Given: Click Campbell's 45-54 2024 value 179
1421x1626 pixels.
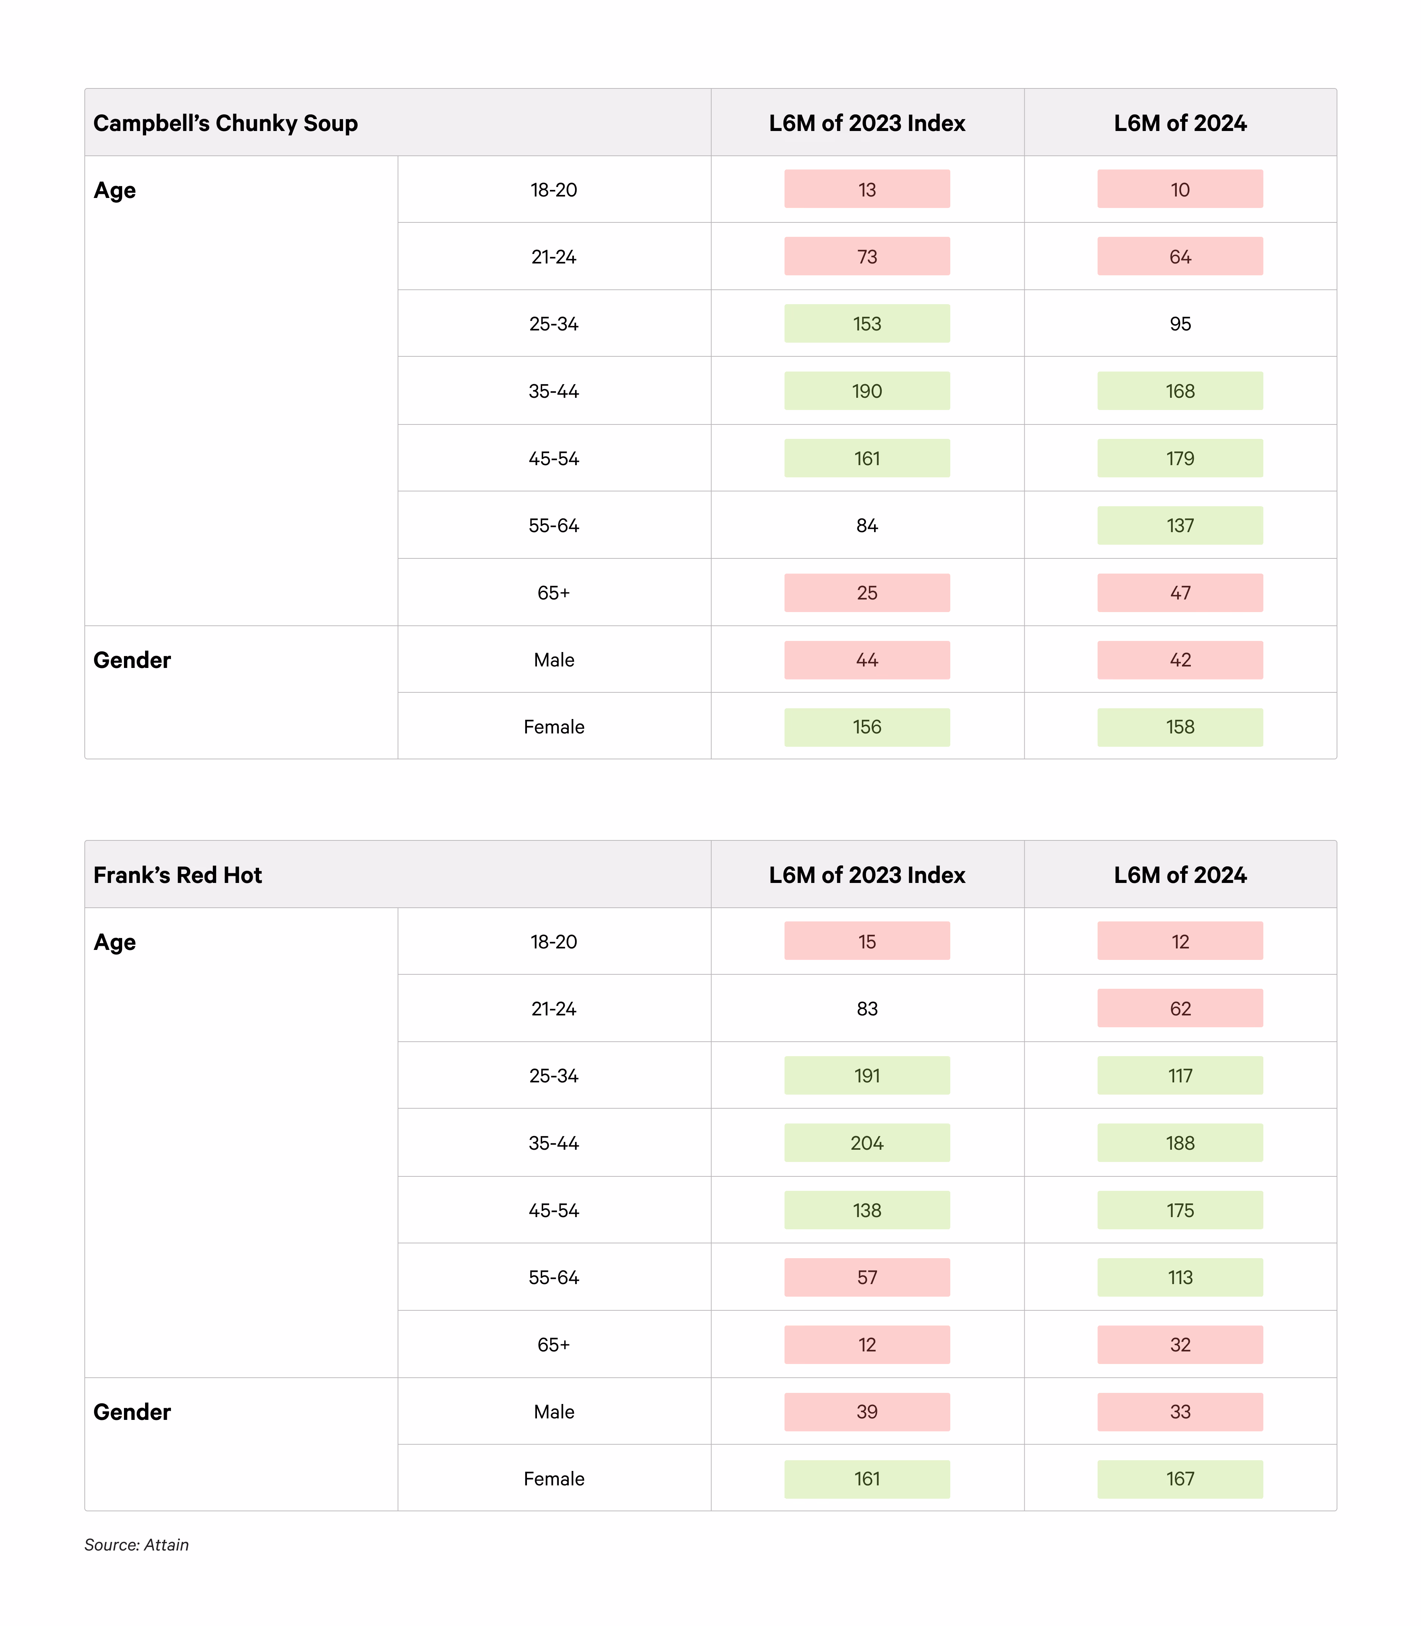Looking at the screenshot, I should click(x=1180, y=458).
